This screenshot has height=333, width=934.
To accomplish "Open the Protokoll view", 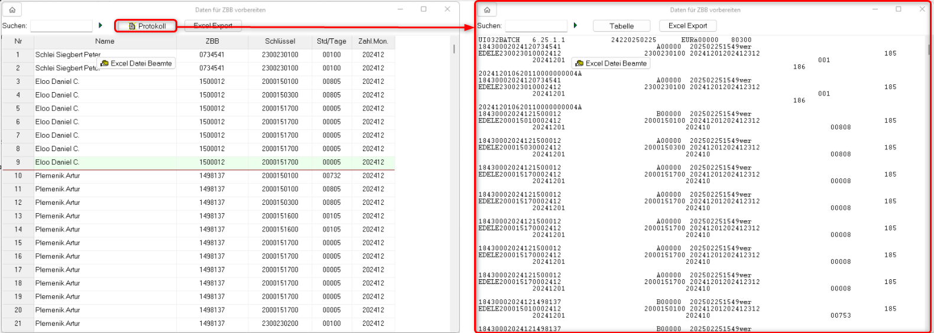I will coord(146,26).
